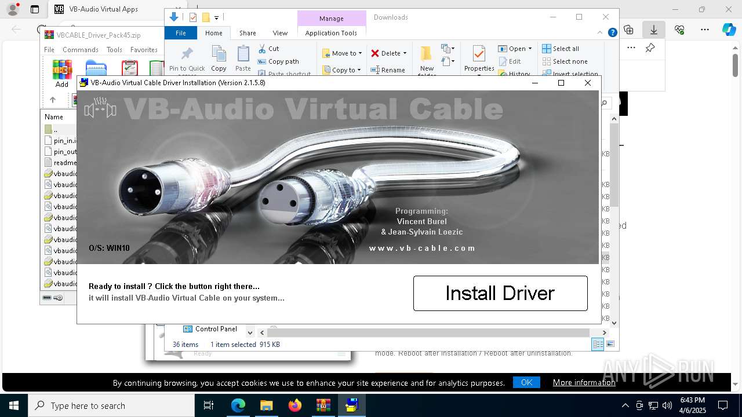This screenshot has height=417, width=742.
Task: Expand the Delete dropdown arrow
Action: (x=405, y=53)
